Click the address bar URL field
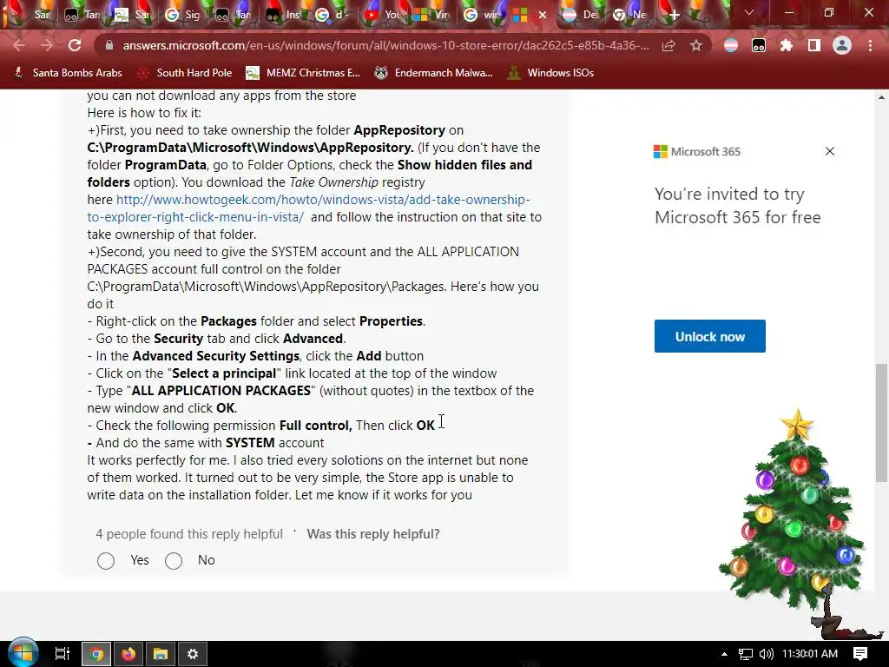 pyautogui.click(x=385, y=45)
